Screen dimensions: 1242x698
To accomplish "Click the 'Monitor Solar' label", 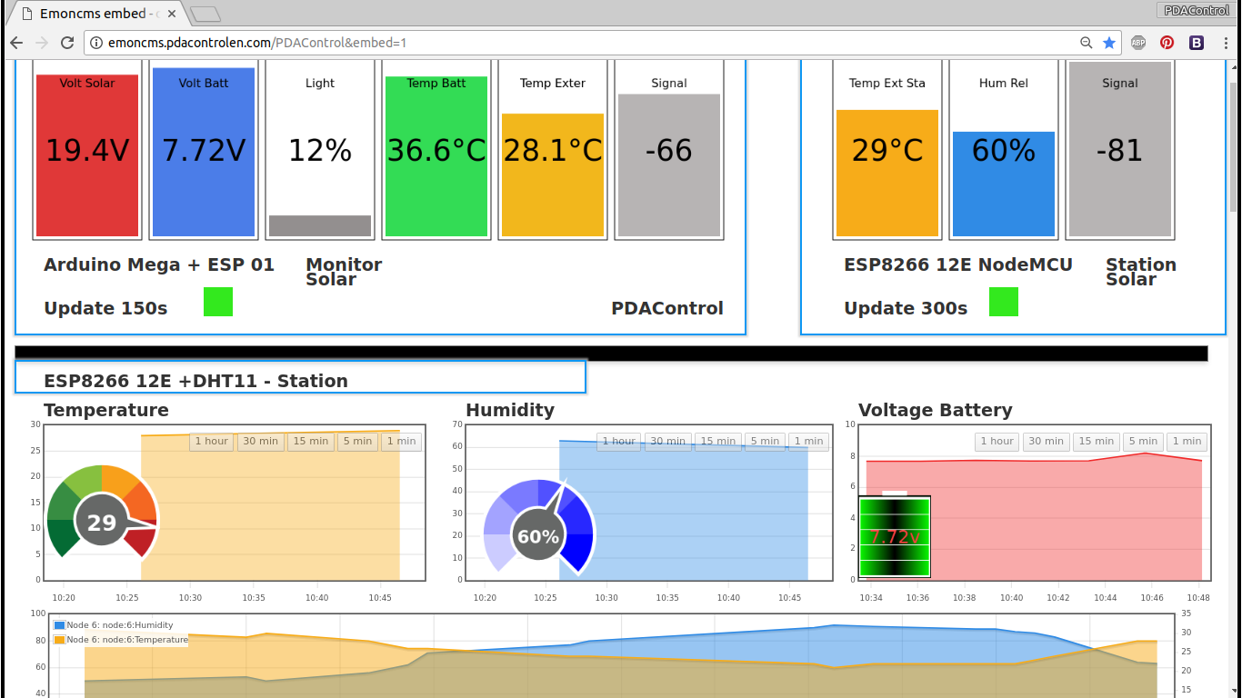I will (x=344, y=272).
